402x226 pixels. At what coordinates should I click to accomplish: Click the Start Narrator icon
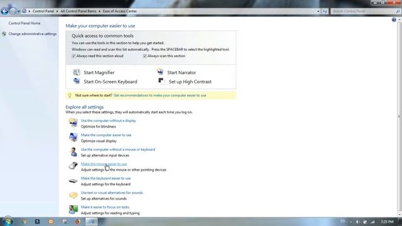[x=160, y=72]
